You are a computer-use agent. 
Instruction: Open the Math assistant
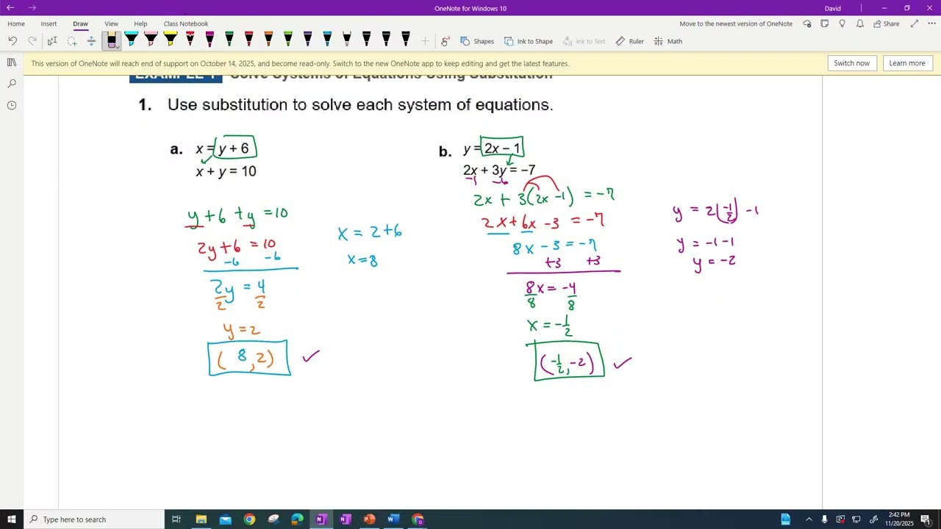[668, 41]
